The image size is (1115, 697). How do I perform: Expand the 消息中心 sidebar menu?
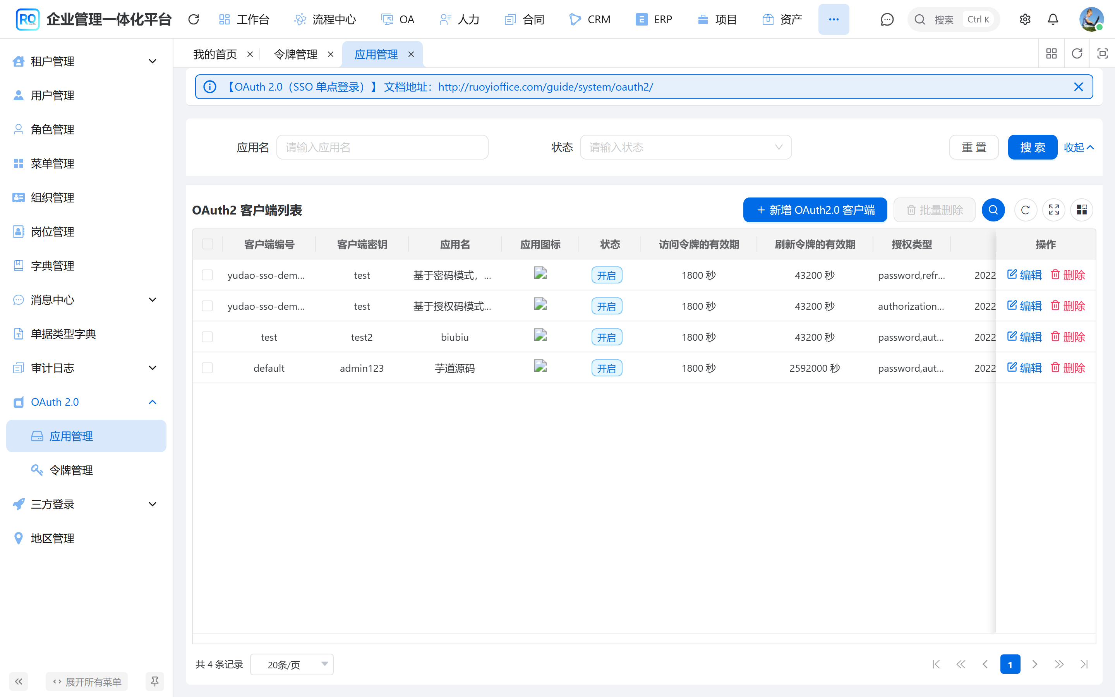tap(86, 300)
